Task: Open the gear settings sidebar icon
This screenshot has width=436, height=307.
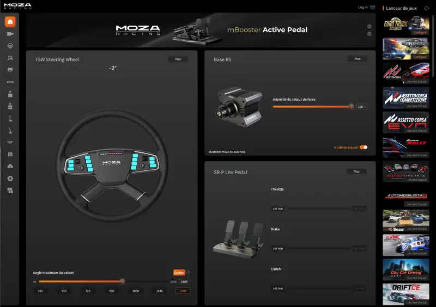Action: 10,179
